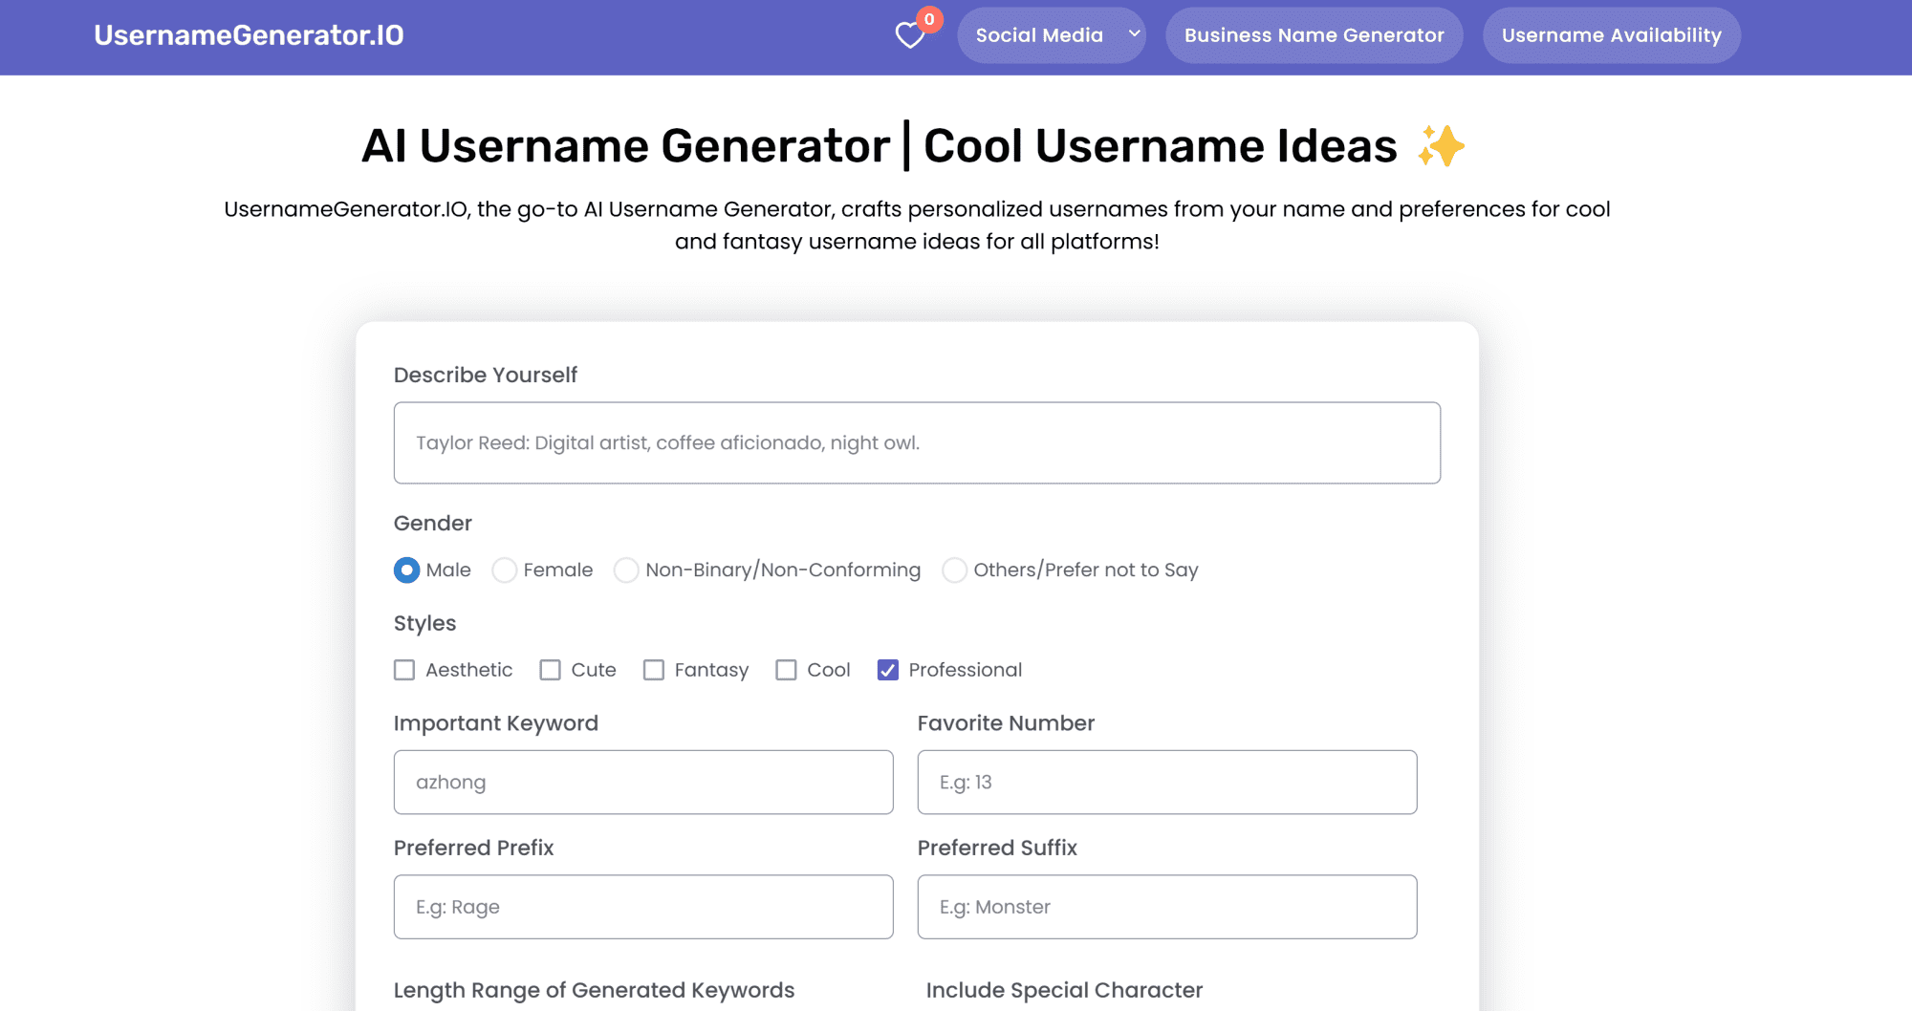Screen dimensions: 1912x1011
Task: Tick the Fantasy style checkbox
Action: (653, 670)
